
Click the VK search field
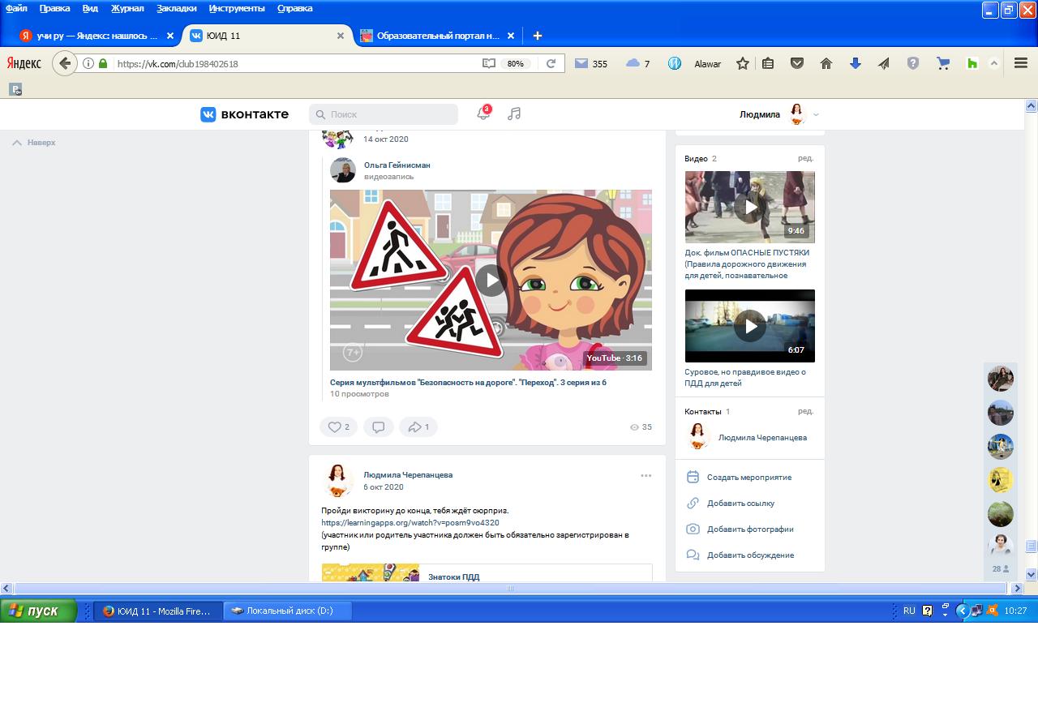pos(384,114)
